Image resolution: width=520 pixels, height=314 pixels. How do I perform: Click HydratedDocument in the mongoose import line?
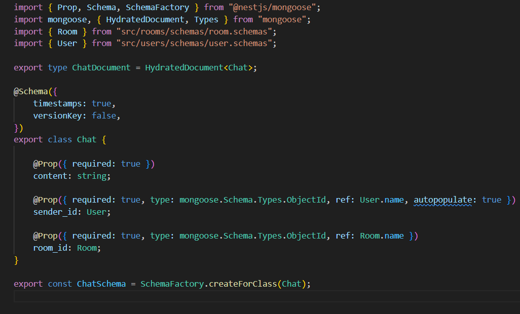145,20
